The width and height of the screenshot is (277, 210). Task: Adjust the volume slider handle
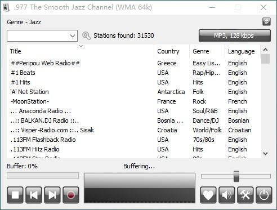pyautogui.click(x=236, y=176)
